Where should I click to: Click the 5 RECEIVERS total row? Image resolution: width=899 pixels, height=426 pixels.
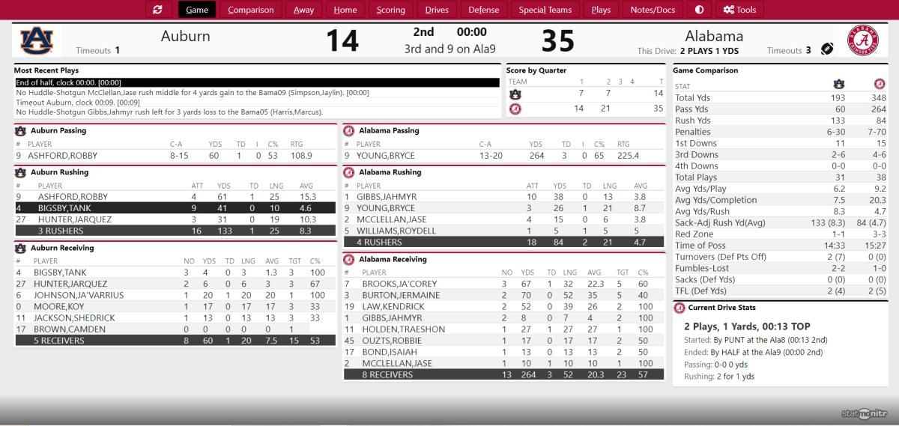point(175,341)
